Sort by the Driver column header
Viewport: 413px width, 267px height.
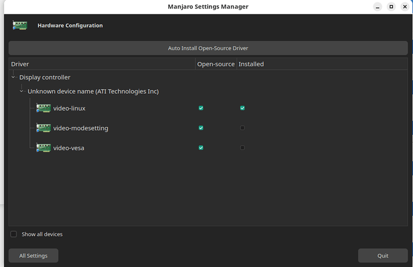tap(102, 64)
